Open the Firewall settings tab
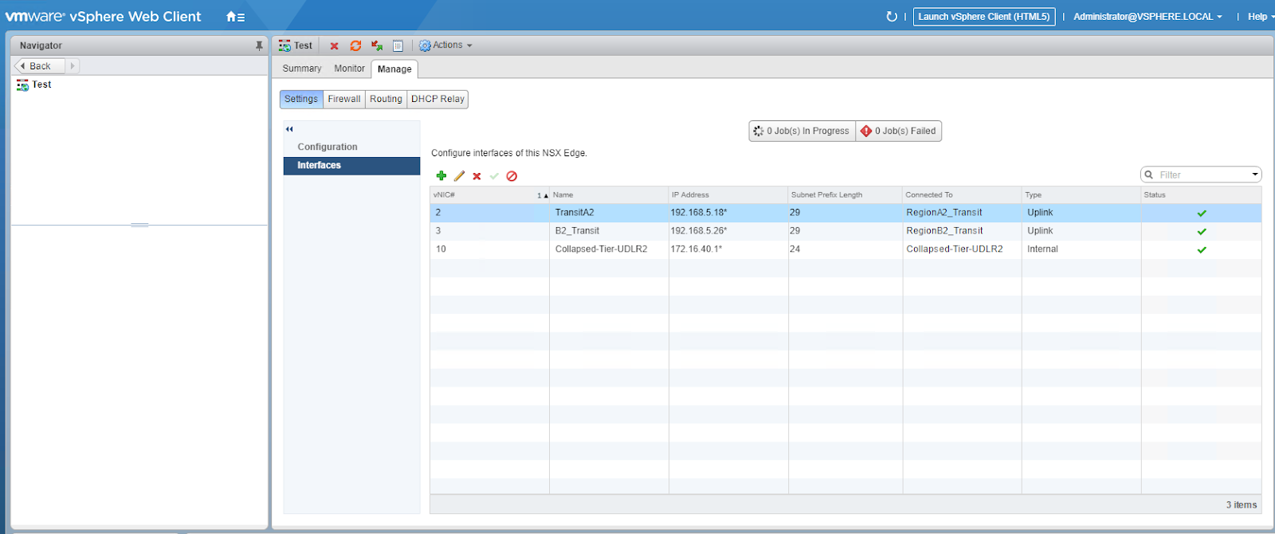The height and width of the screenshot is (534, 1275). (344, 99)
